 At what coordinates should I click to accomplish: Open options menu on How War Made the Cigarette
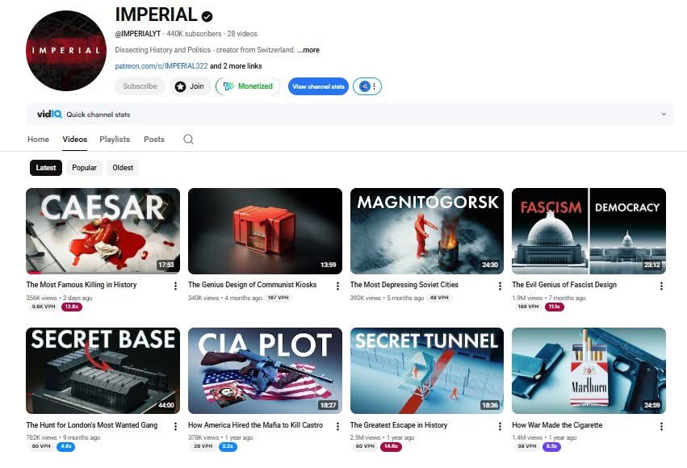662,426
